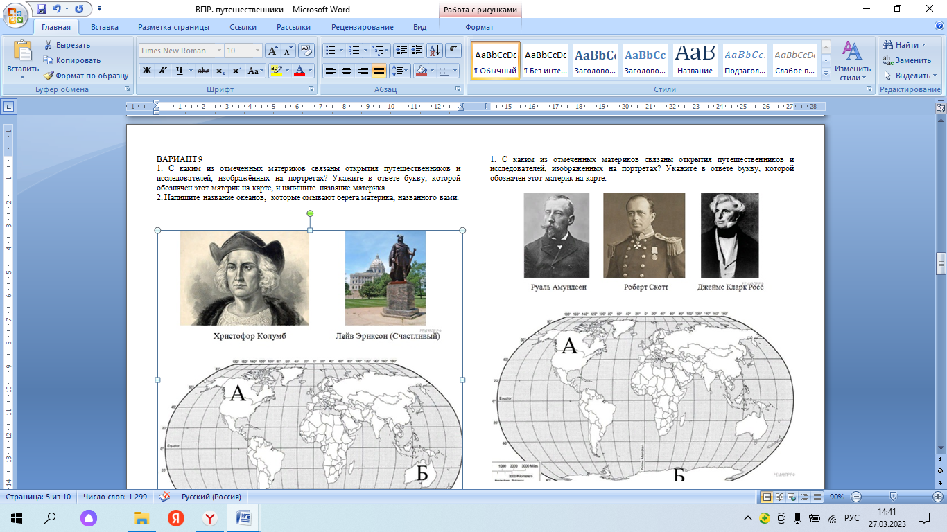Viewport: 947px width, 532px height.
Task: Increase font size with grow-font icon
Action: pos(272,51)
